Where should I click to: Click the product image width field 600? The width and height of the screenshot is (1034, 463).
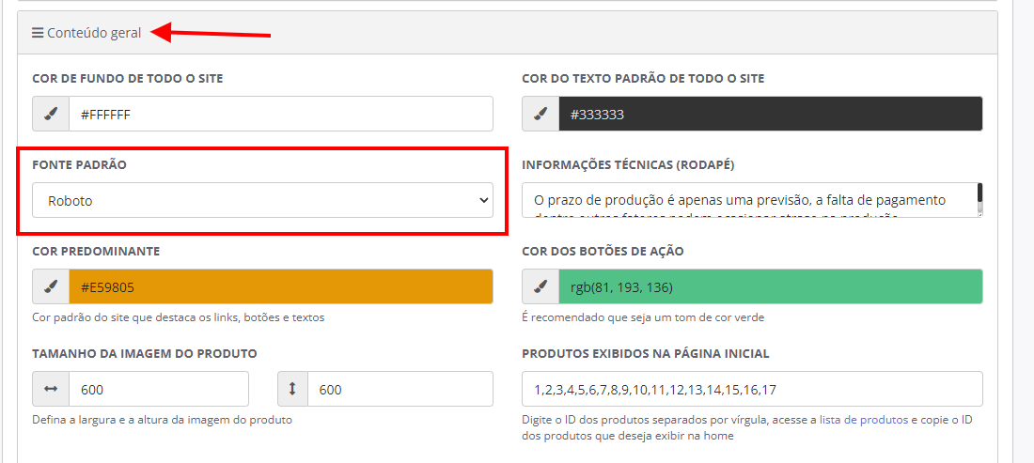[159, 389]
